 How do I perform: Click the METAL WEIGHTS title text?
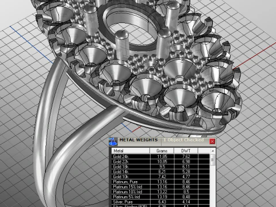pyautogui.click(x=139, y=140)
